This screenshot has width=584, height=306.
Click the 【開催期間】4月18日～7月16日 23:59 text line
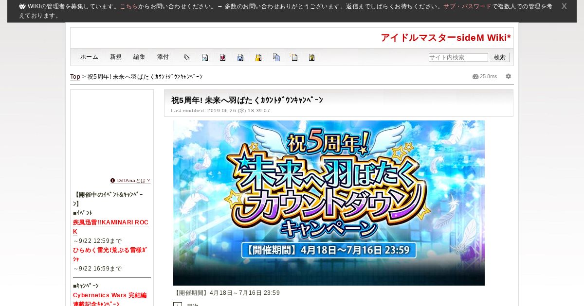(226, 293)
